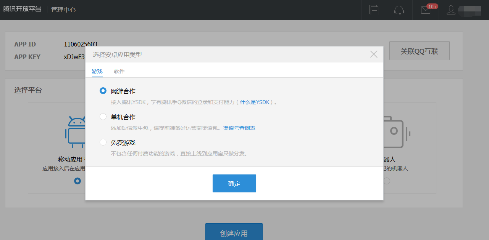
Task: Open the 渠道号查询表 link
Action: tap(239, 128)
